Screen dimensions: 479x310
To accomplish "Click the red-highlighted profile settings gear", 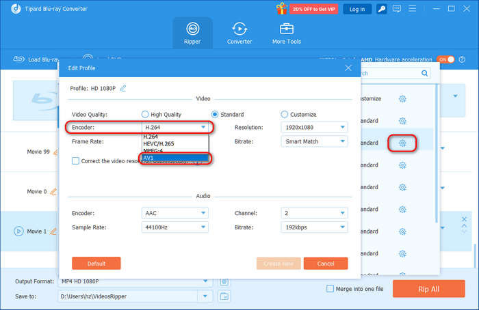I will click(402, 143).
